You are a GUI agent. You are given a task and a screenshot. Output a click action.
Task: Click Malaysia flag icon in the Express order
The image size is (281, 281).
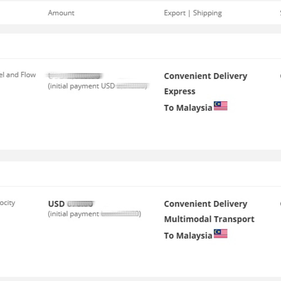pos(221,106)
